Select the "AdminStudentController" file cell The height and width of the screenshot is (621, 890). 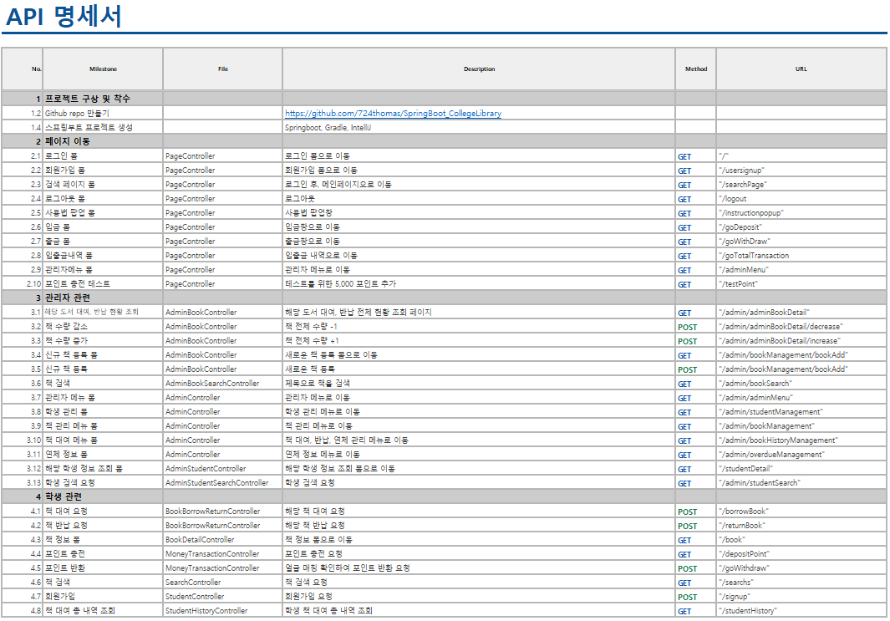(x=222, y=468)
